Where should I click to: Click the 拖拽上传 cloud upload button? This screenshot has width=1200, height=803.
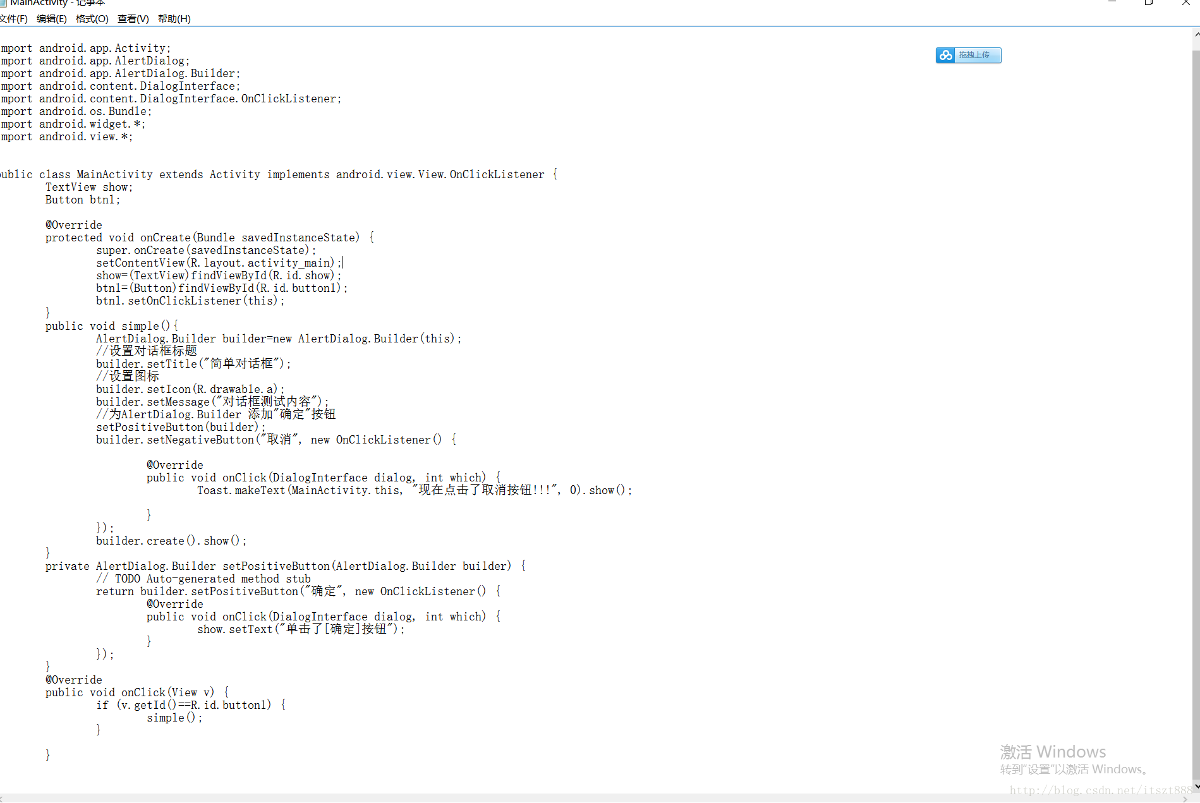(968, 56)
